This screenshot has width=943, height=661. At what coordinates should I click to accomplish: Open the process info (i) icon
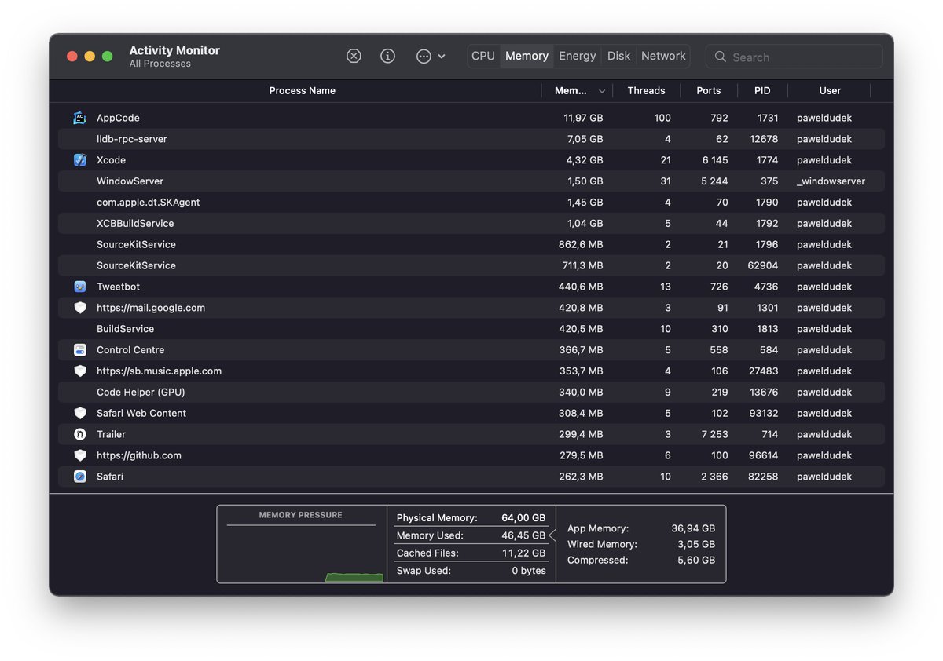387,56
